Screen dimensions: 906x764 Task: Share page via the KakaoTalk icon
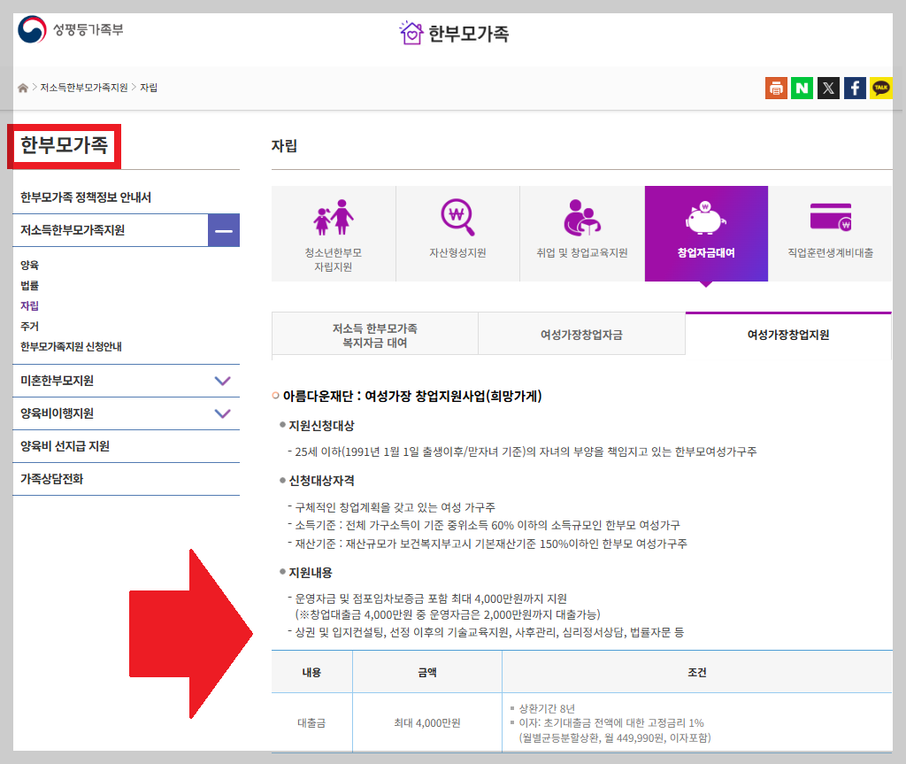click(881, 88)
